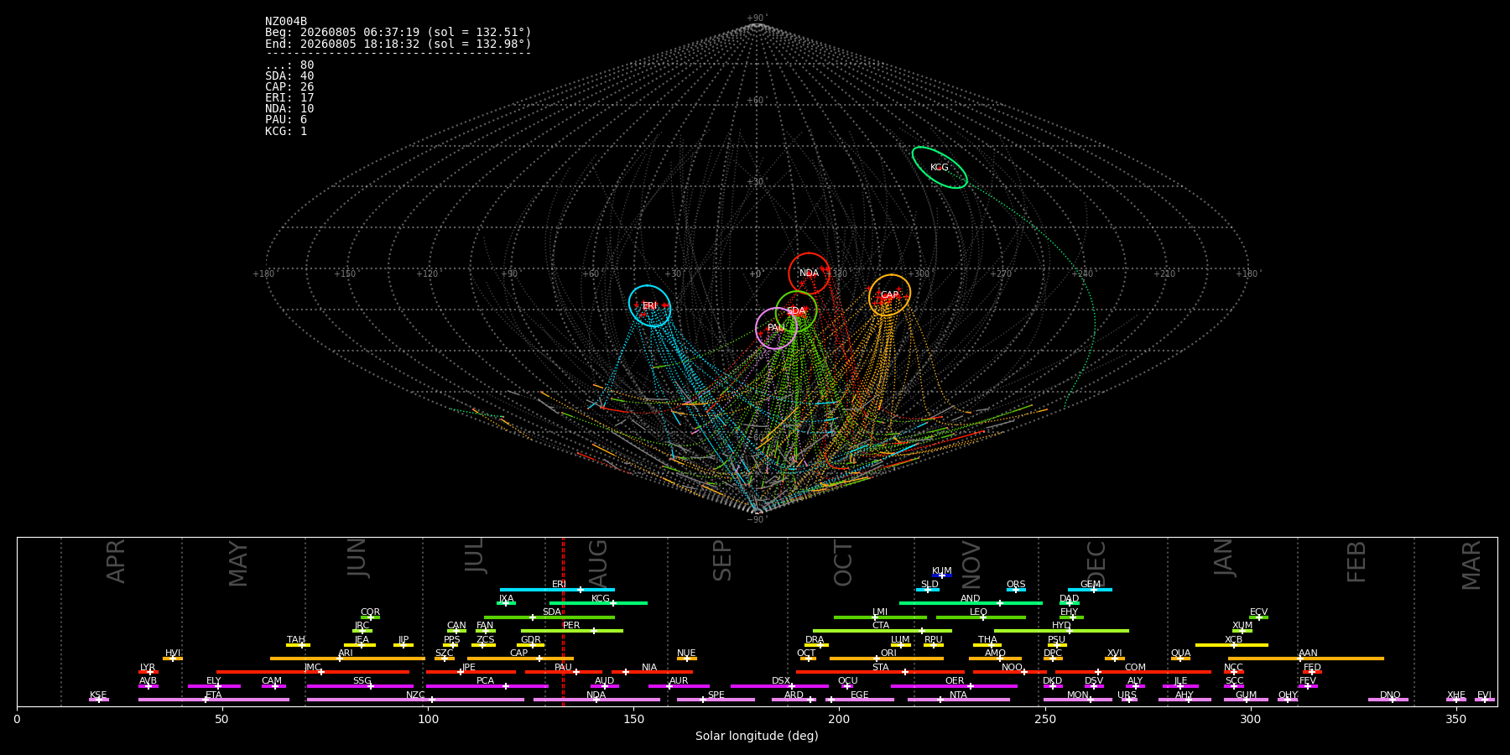This screenshot has width=1510, height=755.
Task: Click the AUG month label in timeline
Action: 598,562
